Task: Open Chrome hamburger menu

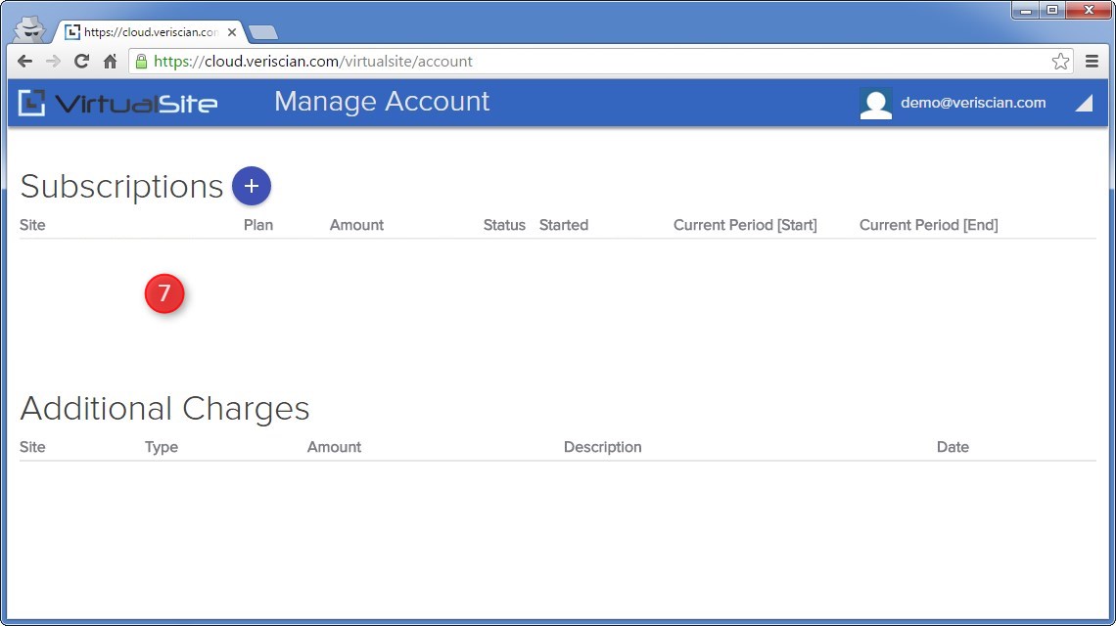Action: click(1092, 62)
